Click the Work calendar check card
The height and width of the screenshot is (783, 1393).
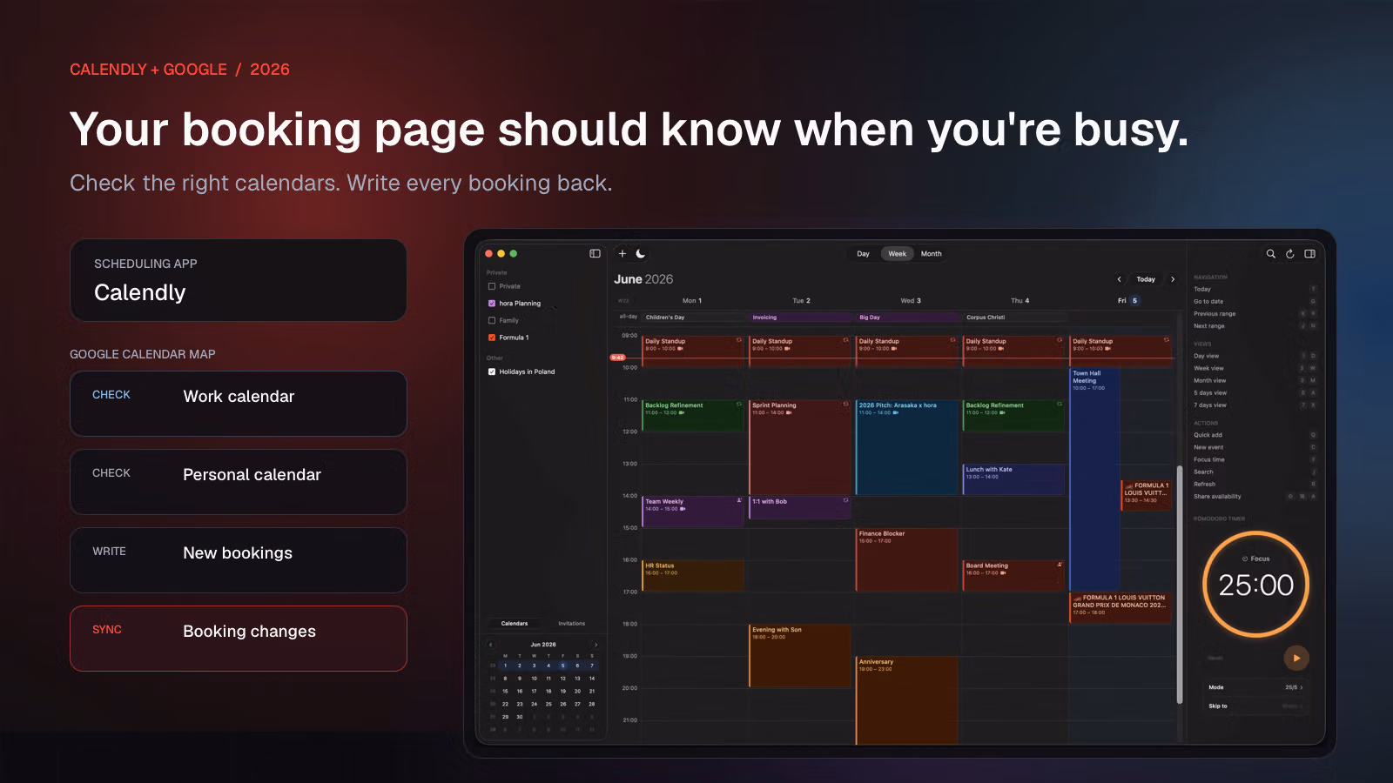239,404
